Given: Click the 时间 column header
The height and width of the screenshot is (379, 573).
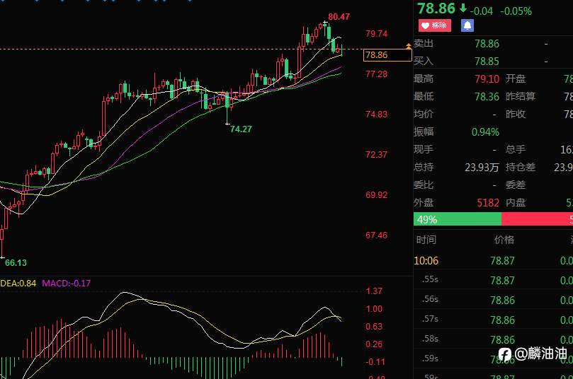Looking at the screenshot, I should (x=426, y=240).
